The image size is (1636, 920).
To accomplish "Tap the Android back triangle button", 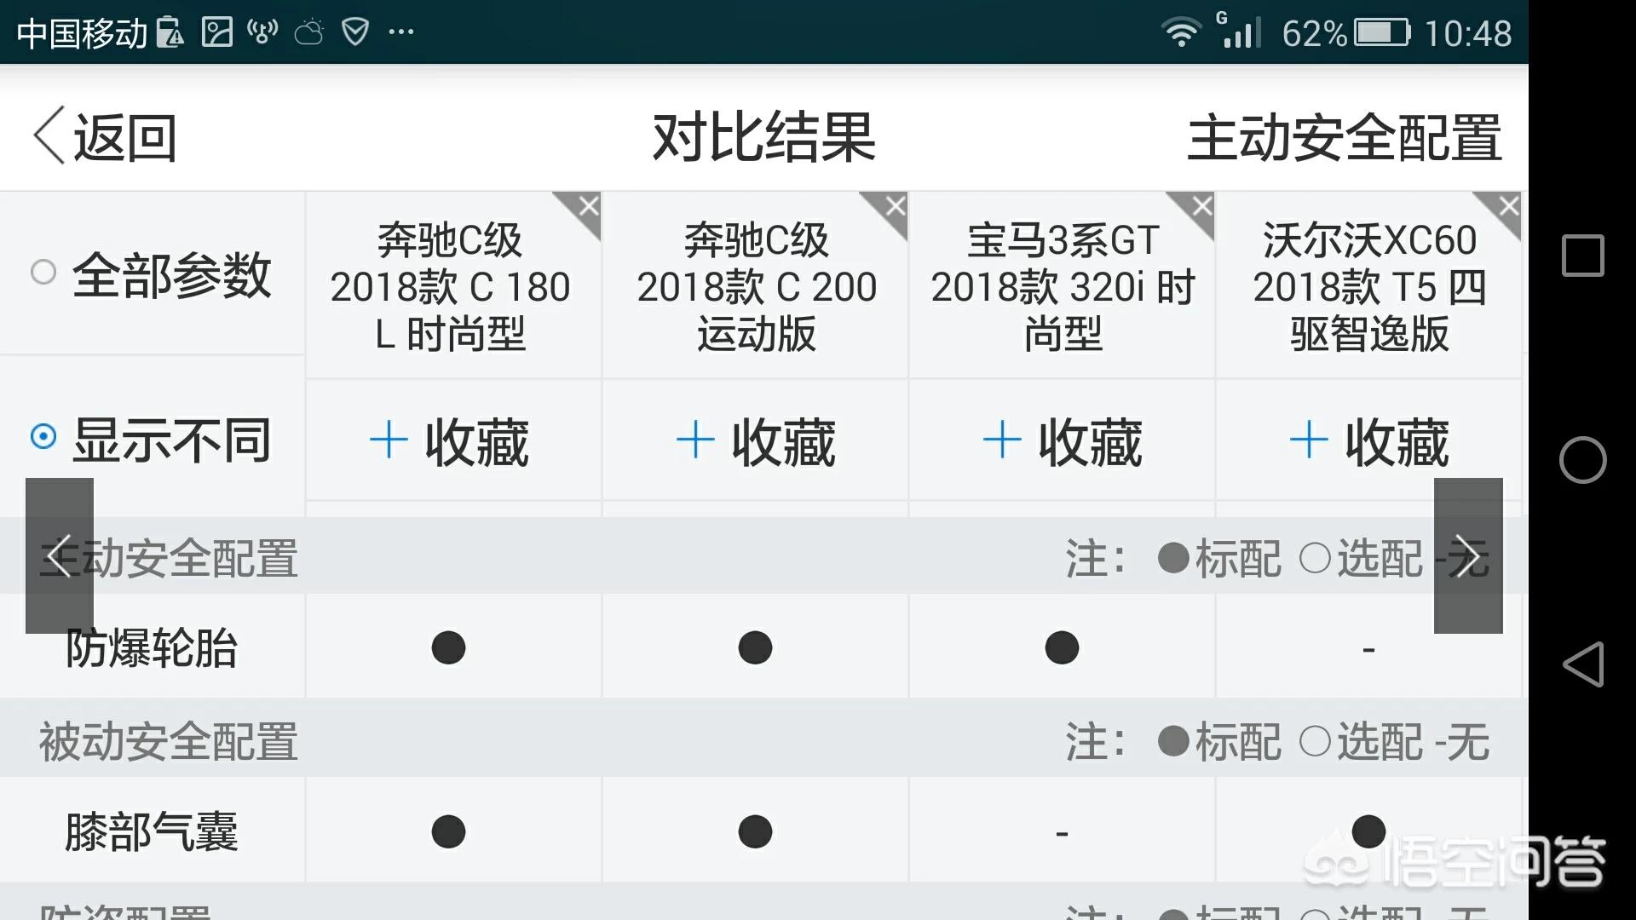I will [1583, 664].
